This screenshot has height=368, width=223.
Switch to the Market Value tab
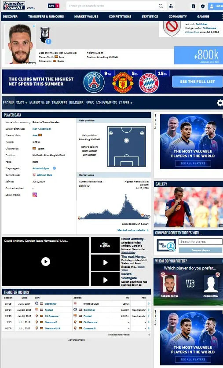pyautogui.click(x=40, y=103)
